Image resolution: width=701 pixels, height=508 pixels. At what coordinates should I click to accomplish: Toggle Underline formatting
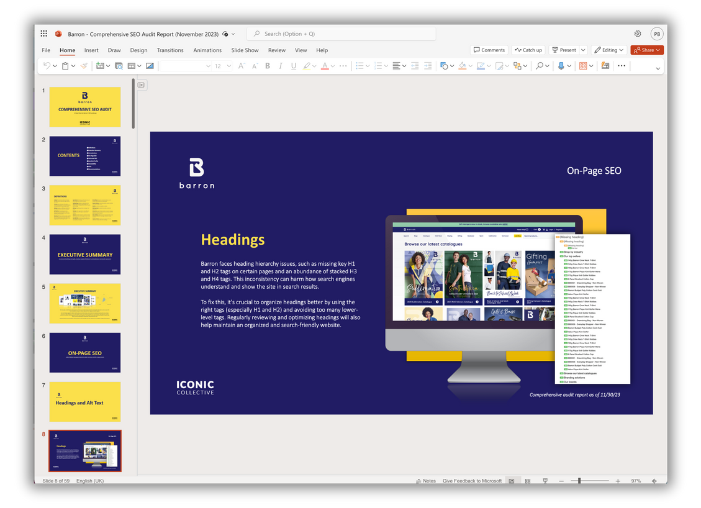(294, 66)
